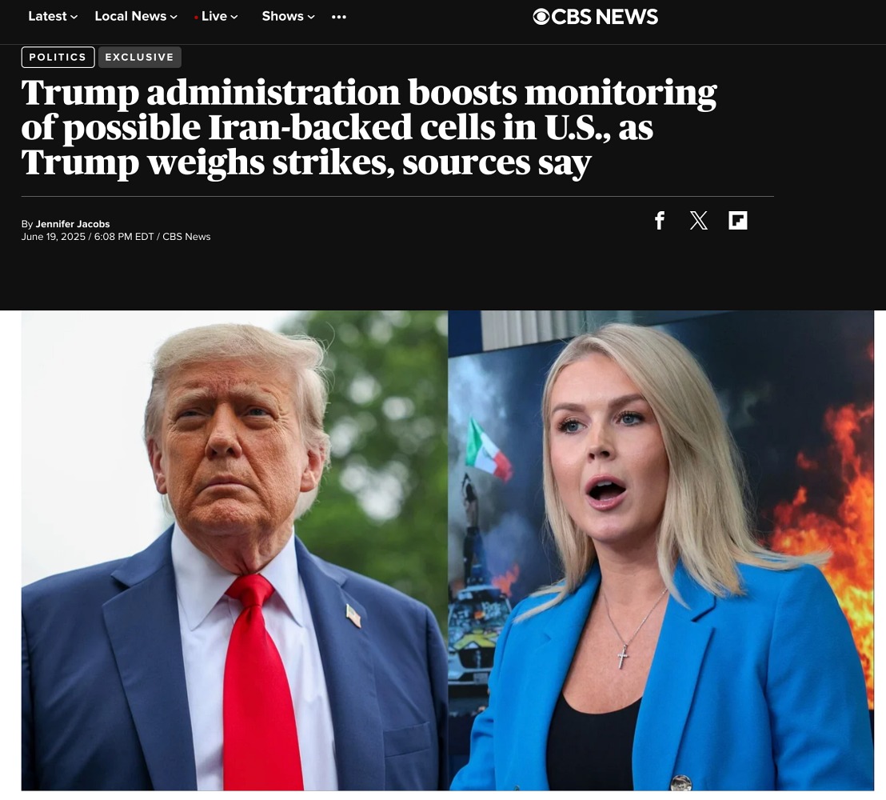Screen dimensions: 886x800
Task: Open the photo of woman in blue blazer
Action: [x=661, y=550]
